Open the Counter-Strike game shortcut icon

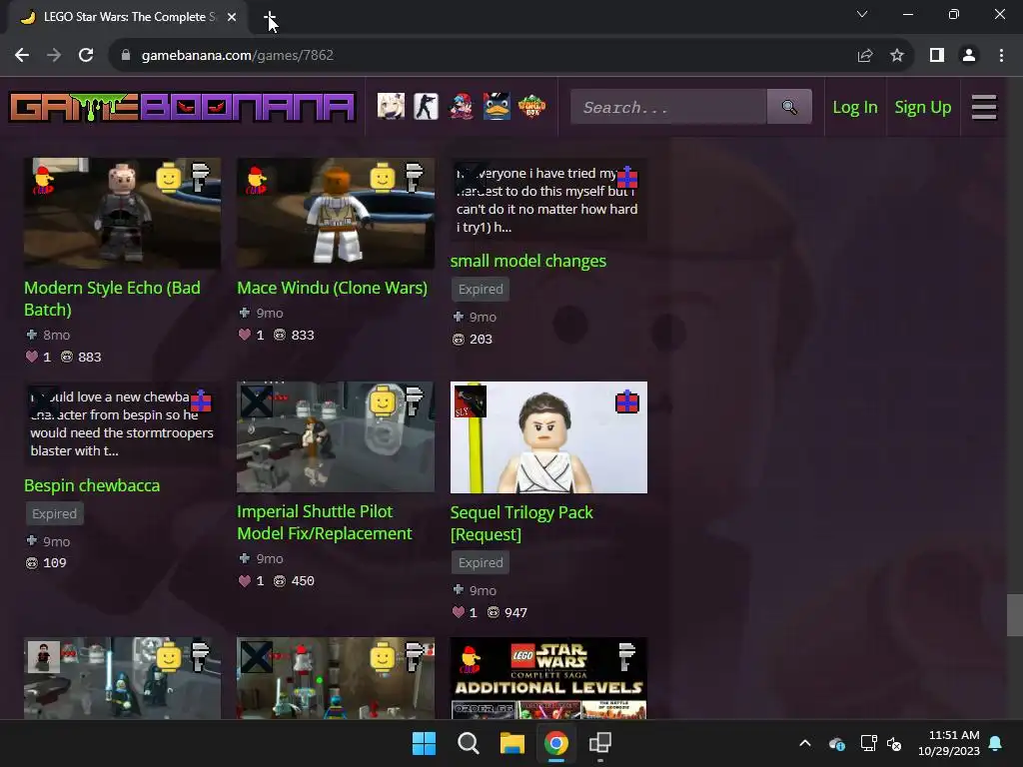[x=426, y=106]
